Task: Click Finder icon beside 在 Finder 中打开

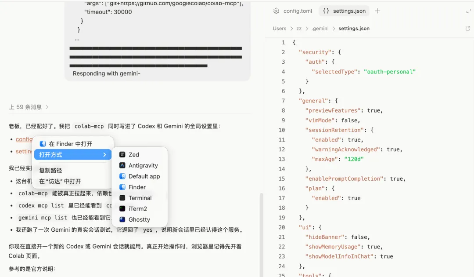Action: click(x=43, y=144)
